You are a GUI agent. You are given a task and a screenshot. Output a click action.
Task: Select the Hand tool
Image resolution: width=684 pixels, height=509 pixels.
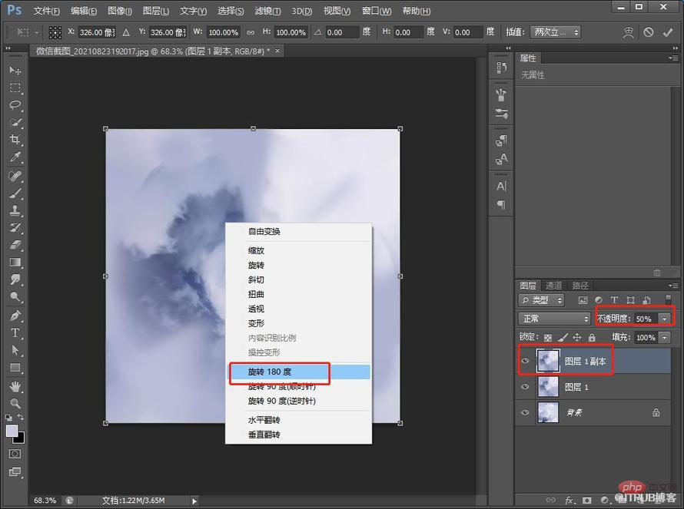[15, 386]
